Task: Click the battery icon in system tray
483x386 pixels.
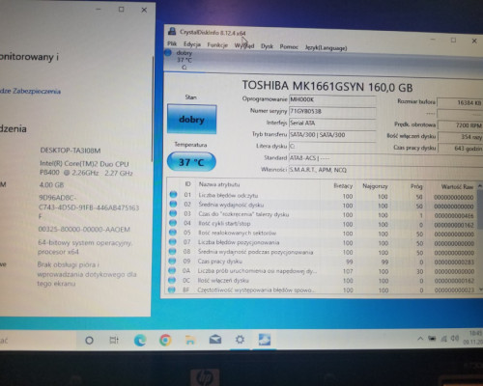Action: tap(432, 339)
